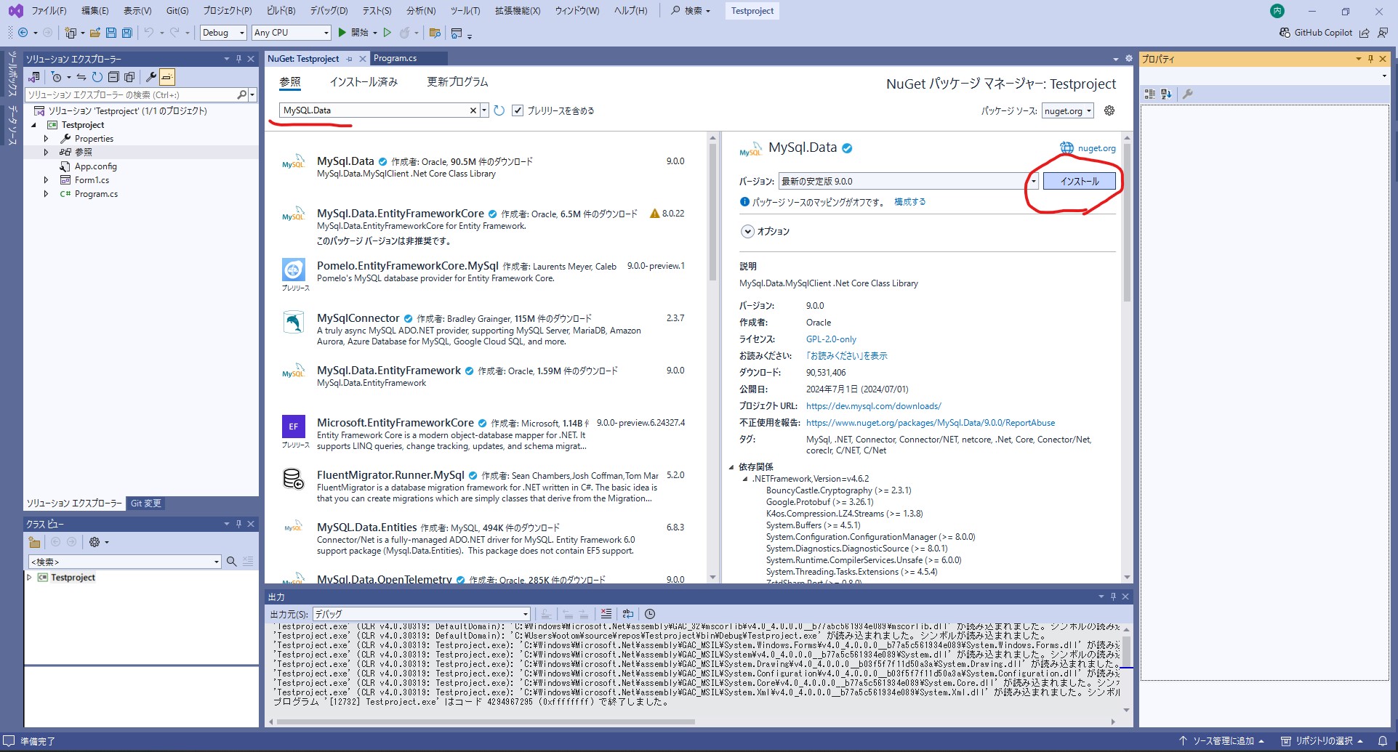Collapse the dependencies section
The height and width of the screenshot is (752, 1398).
731,467
